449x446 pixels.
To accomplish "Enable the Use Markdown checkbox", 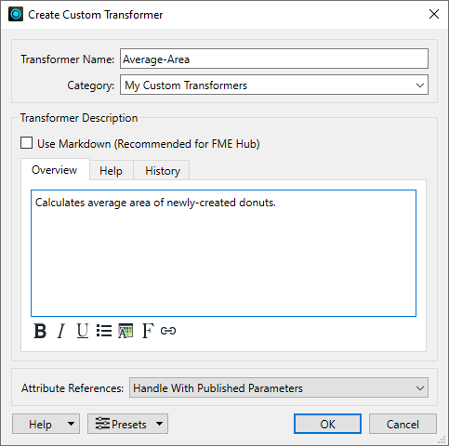I will (27, 143).
